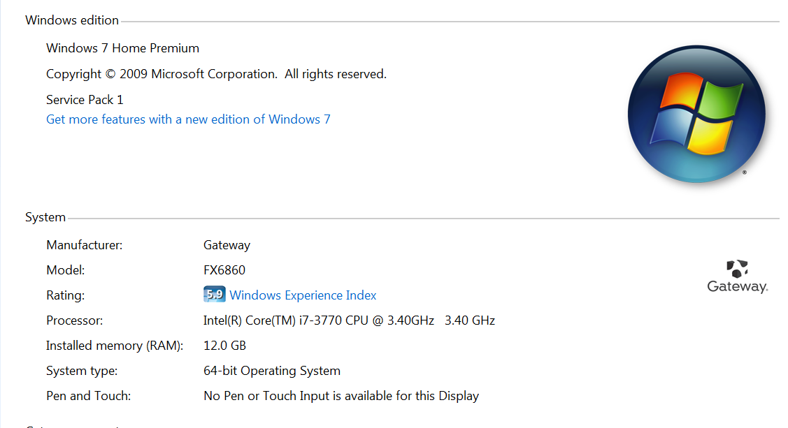Screen dimensions: 788x428
Task: Click the 5.9 rating badge icon
Action: 214,294
